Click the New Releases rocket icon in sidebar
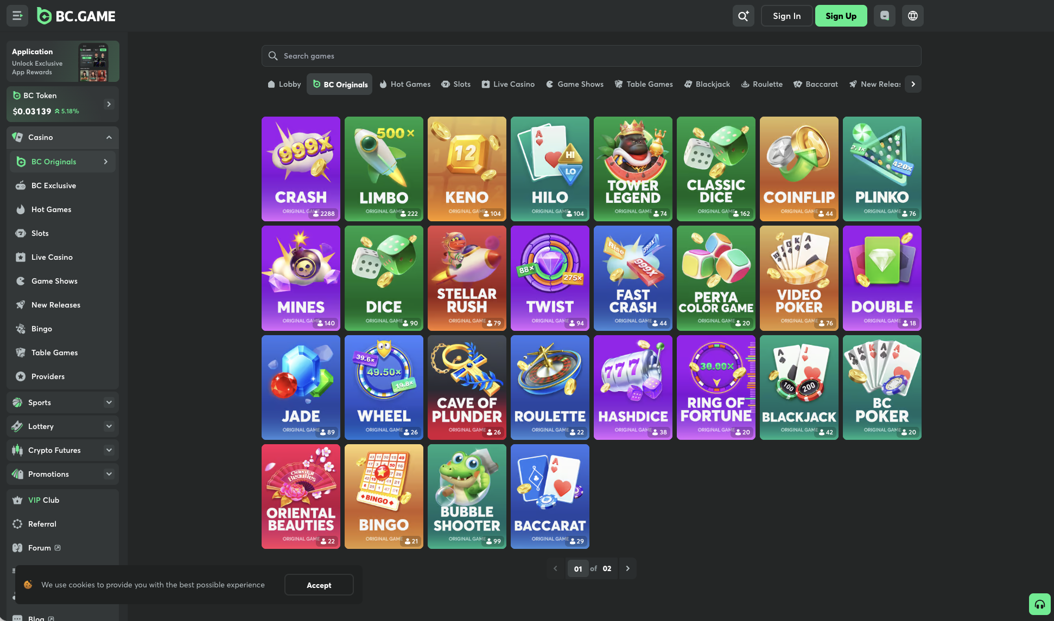This screenshot has width=1054, height=621. point(21,305)
